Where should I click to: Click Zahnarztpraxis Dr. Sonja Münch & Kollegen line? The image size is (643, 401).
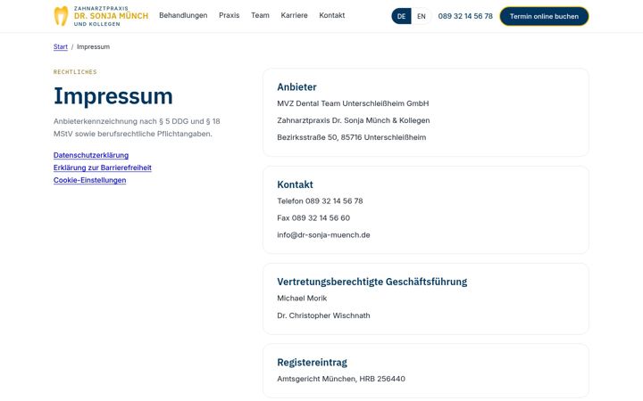[x=354, y=120]
